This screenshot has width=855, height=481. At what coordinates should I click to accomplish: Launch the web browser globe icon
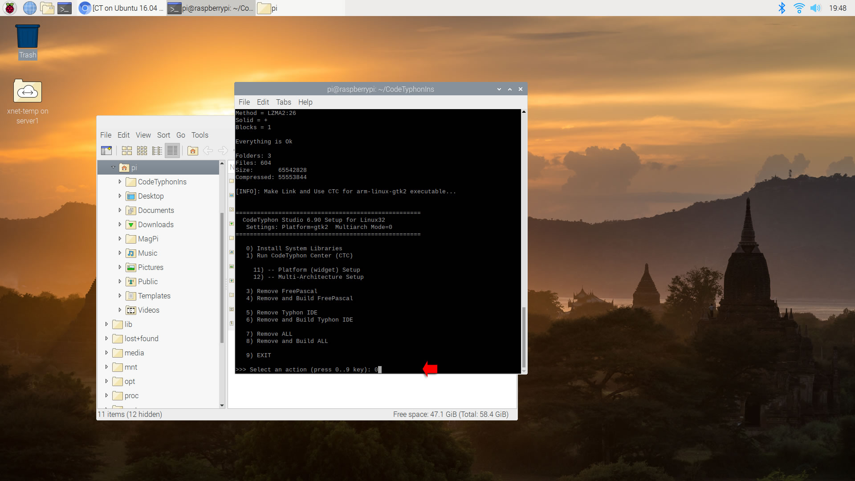29,8
